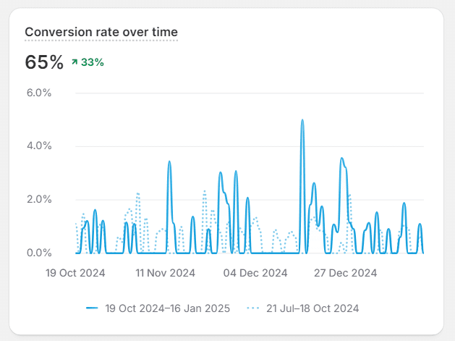Select the 04 Dec 2024 x-axis date

255,273
